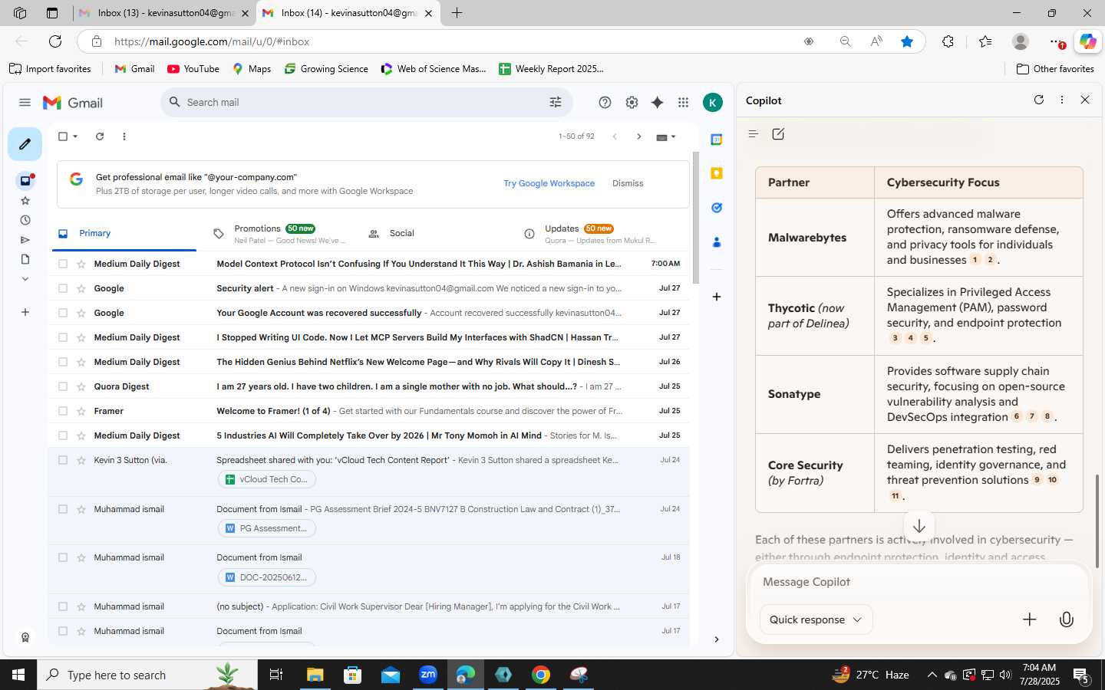1105x690 pixels.
Task: Open Edge Settings and more menu
Action: [x=1057, y=41]
